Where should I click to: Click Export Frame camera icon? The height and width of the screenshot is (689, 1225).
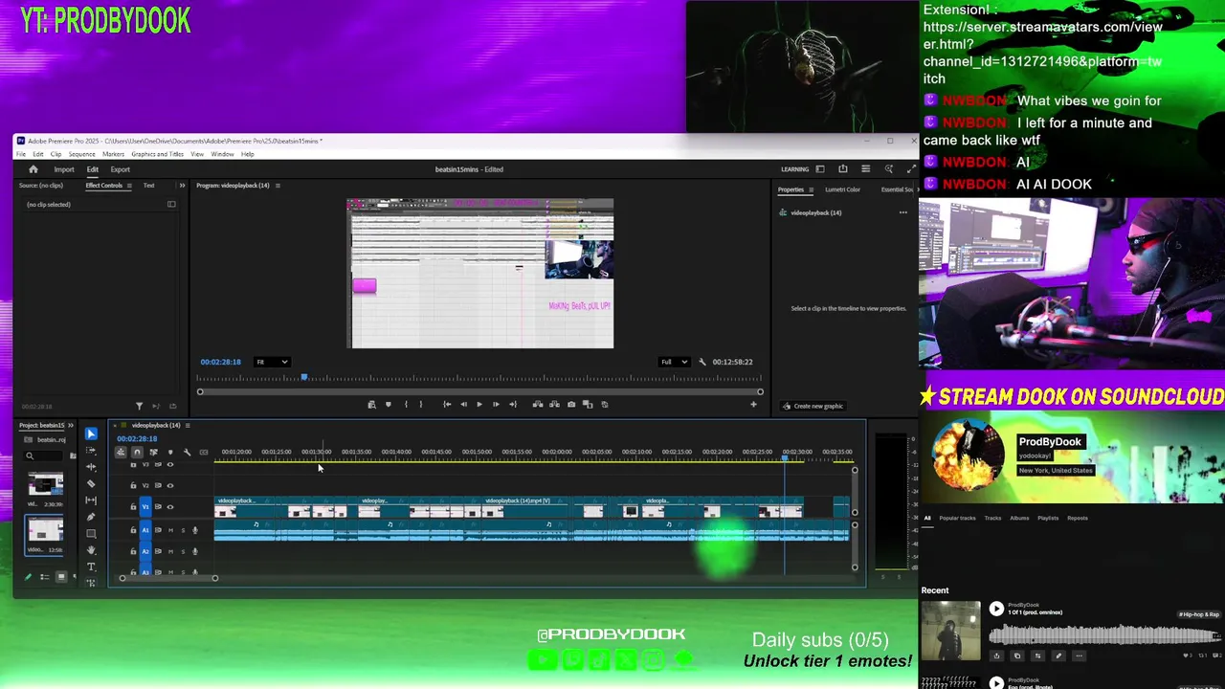571,404
